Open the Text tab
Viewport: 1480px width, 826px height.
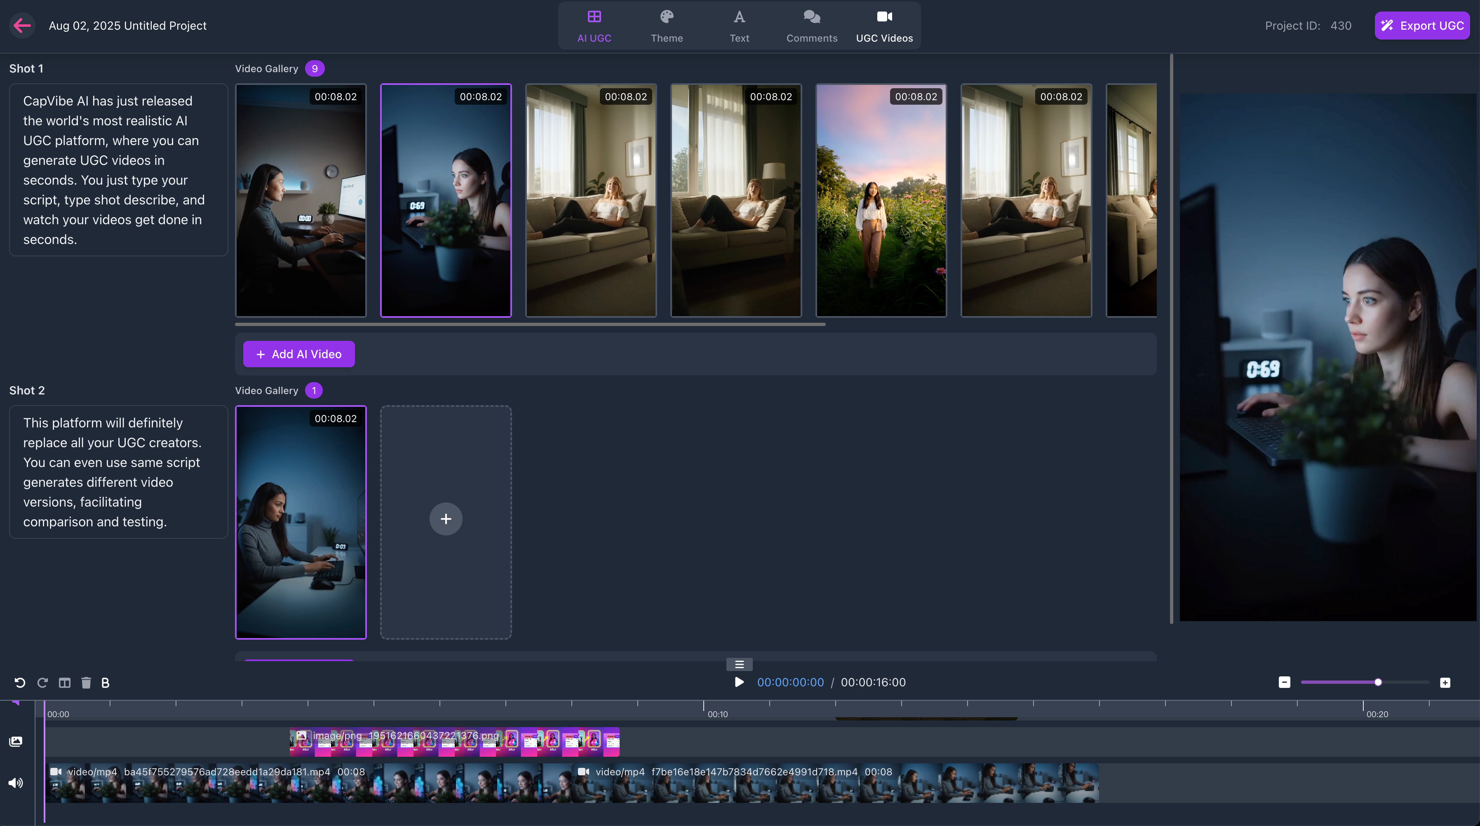(x=739, y=25)
